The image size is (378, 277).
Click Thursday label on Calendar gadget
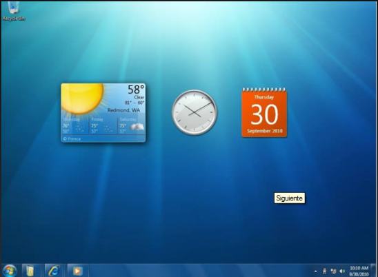(x=264, y=97)
